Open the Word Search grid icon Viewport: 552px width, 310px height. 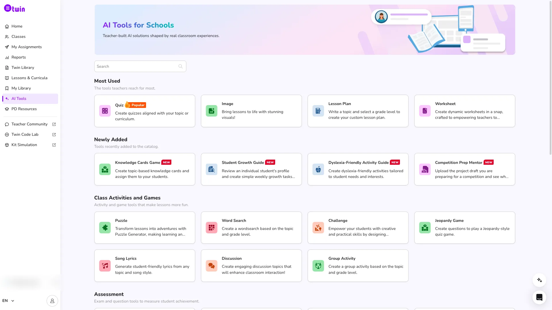tap(212, 228)
